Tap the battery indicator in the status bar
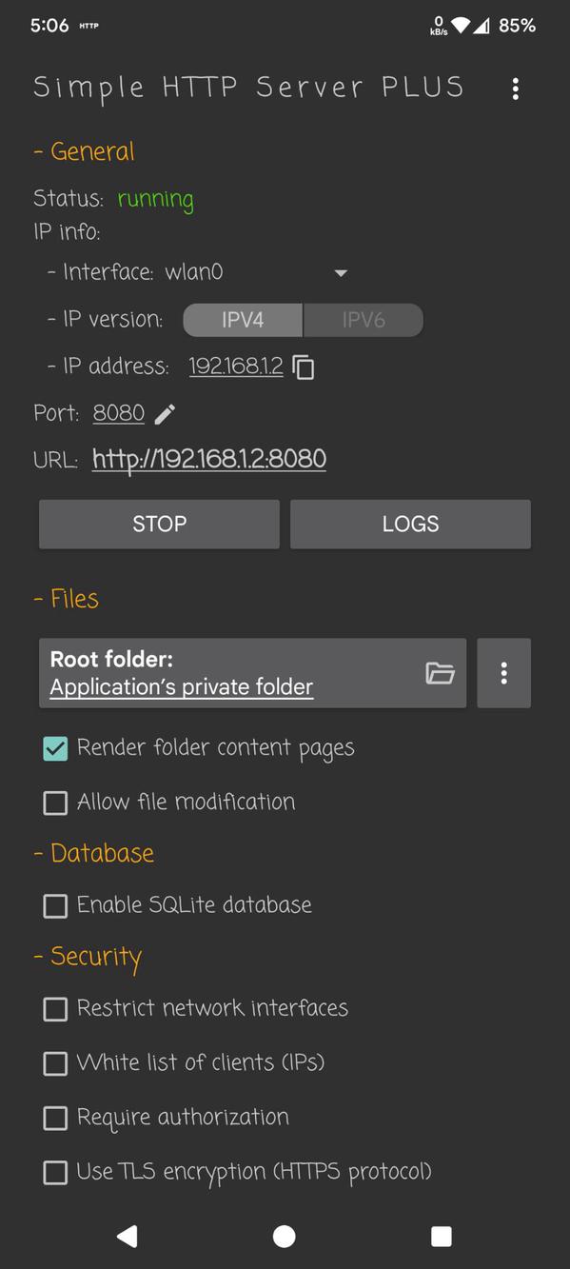The height and width of the screenshot is (1269, 570). (517, 26)
